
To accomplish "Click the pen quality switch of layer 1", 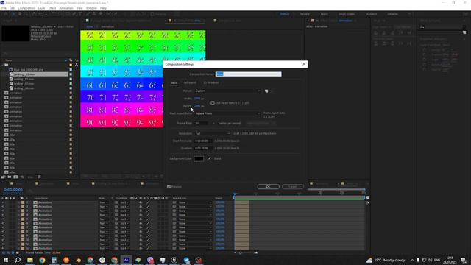I will tap(148, 202).
